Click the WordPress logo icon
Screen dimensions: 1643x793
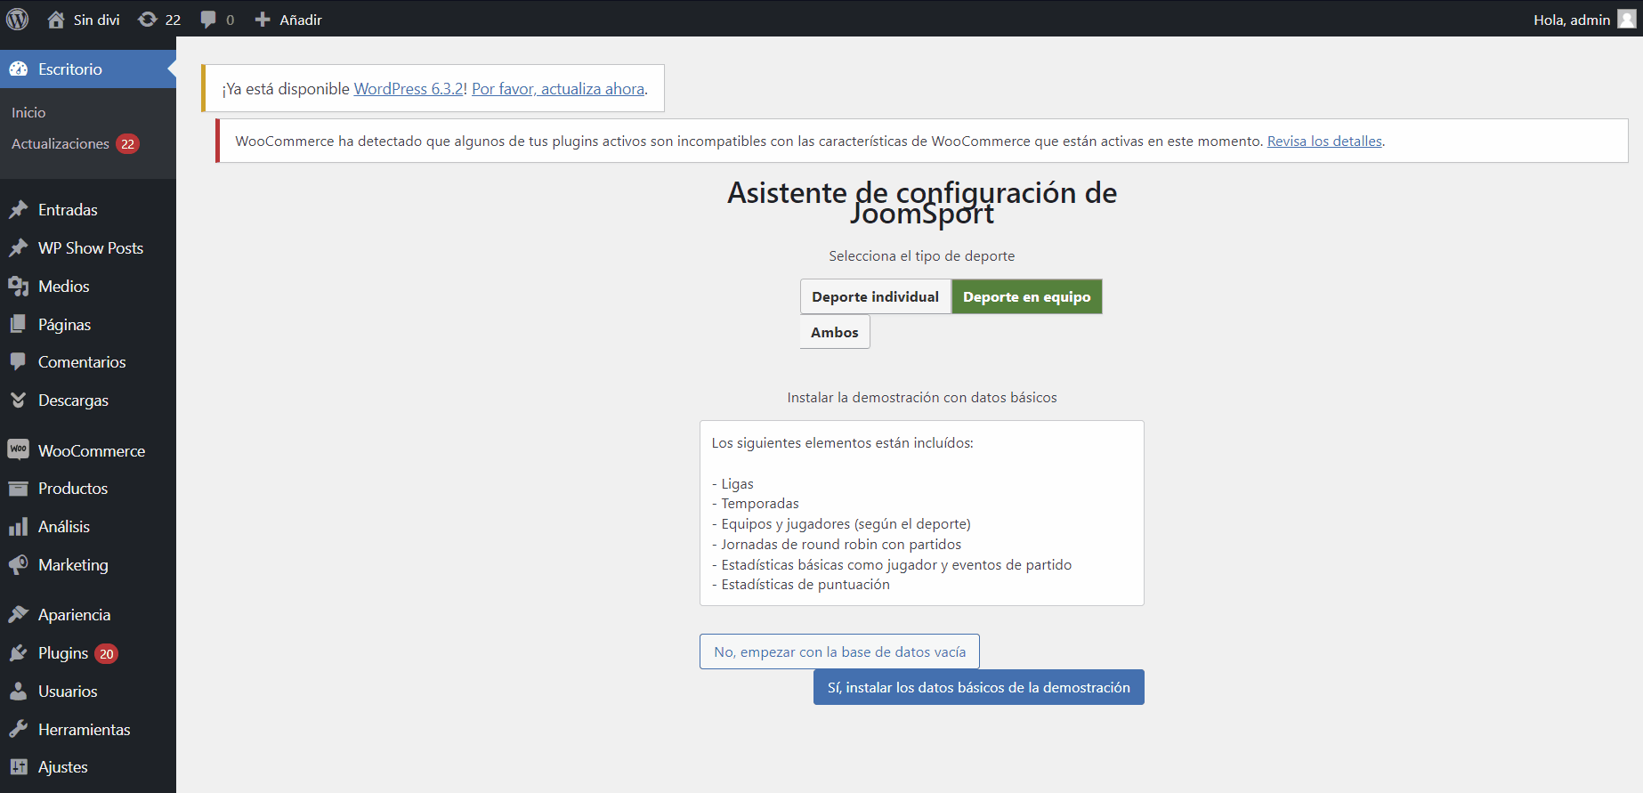18,19
